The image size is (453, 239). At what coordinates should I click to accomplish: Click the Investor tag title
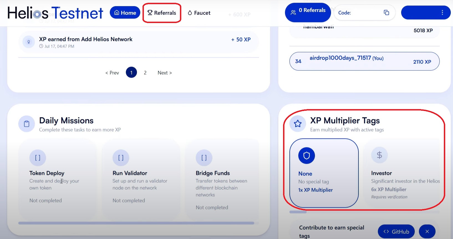(x=381, y=173)
